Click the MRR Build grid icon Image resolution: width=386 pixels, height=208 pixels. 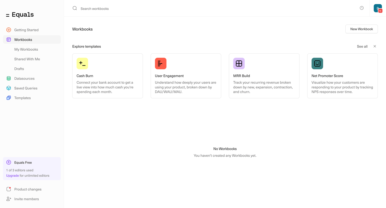[239, 63]
